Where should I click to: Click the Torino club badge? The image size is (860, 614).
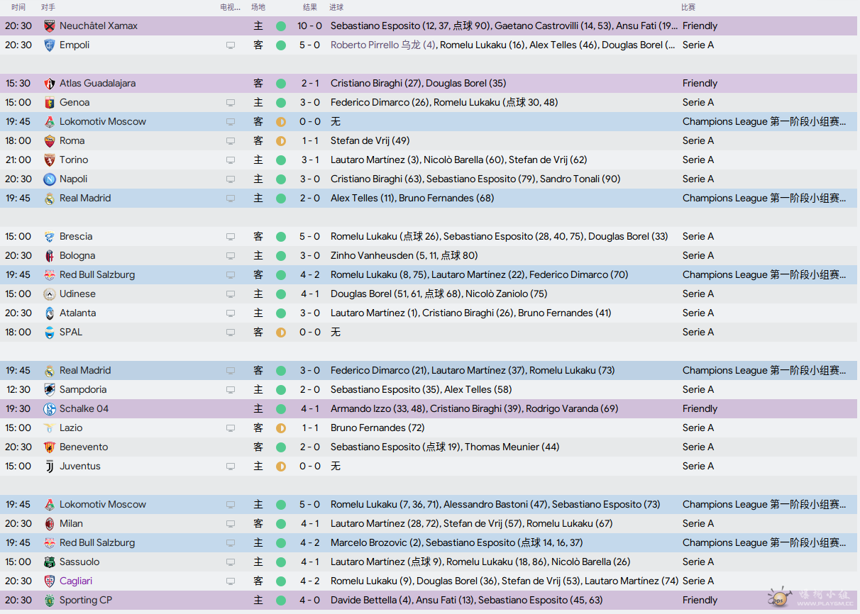tap(49, 160)
